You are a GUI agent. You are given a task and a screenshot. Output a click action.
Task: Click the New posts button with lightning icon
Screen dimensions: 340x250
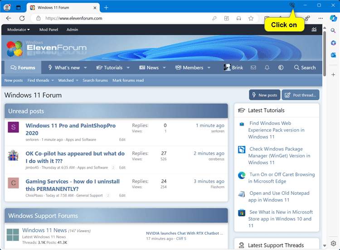click(x=265, y=95)
